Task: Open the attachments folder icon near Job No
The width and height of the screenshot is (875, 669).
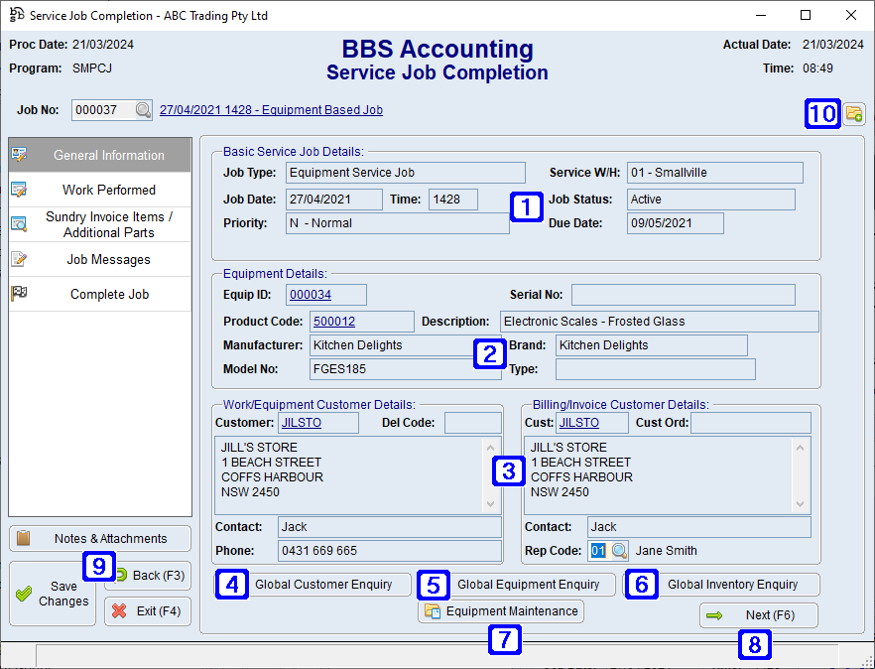Action: point(854,114)
